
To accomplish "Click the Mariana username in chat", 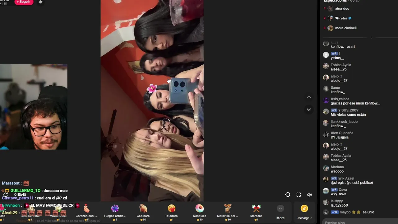I will [x=337, y=167].
